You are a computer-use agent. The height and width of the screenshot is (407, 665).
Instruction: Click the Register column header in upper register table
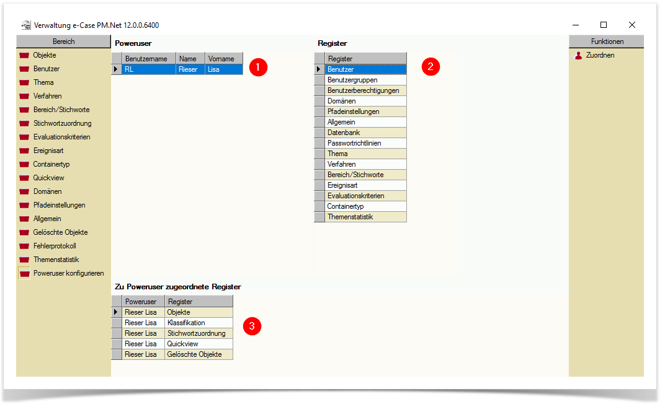click(365, 58)
